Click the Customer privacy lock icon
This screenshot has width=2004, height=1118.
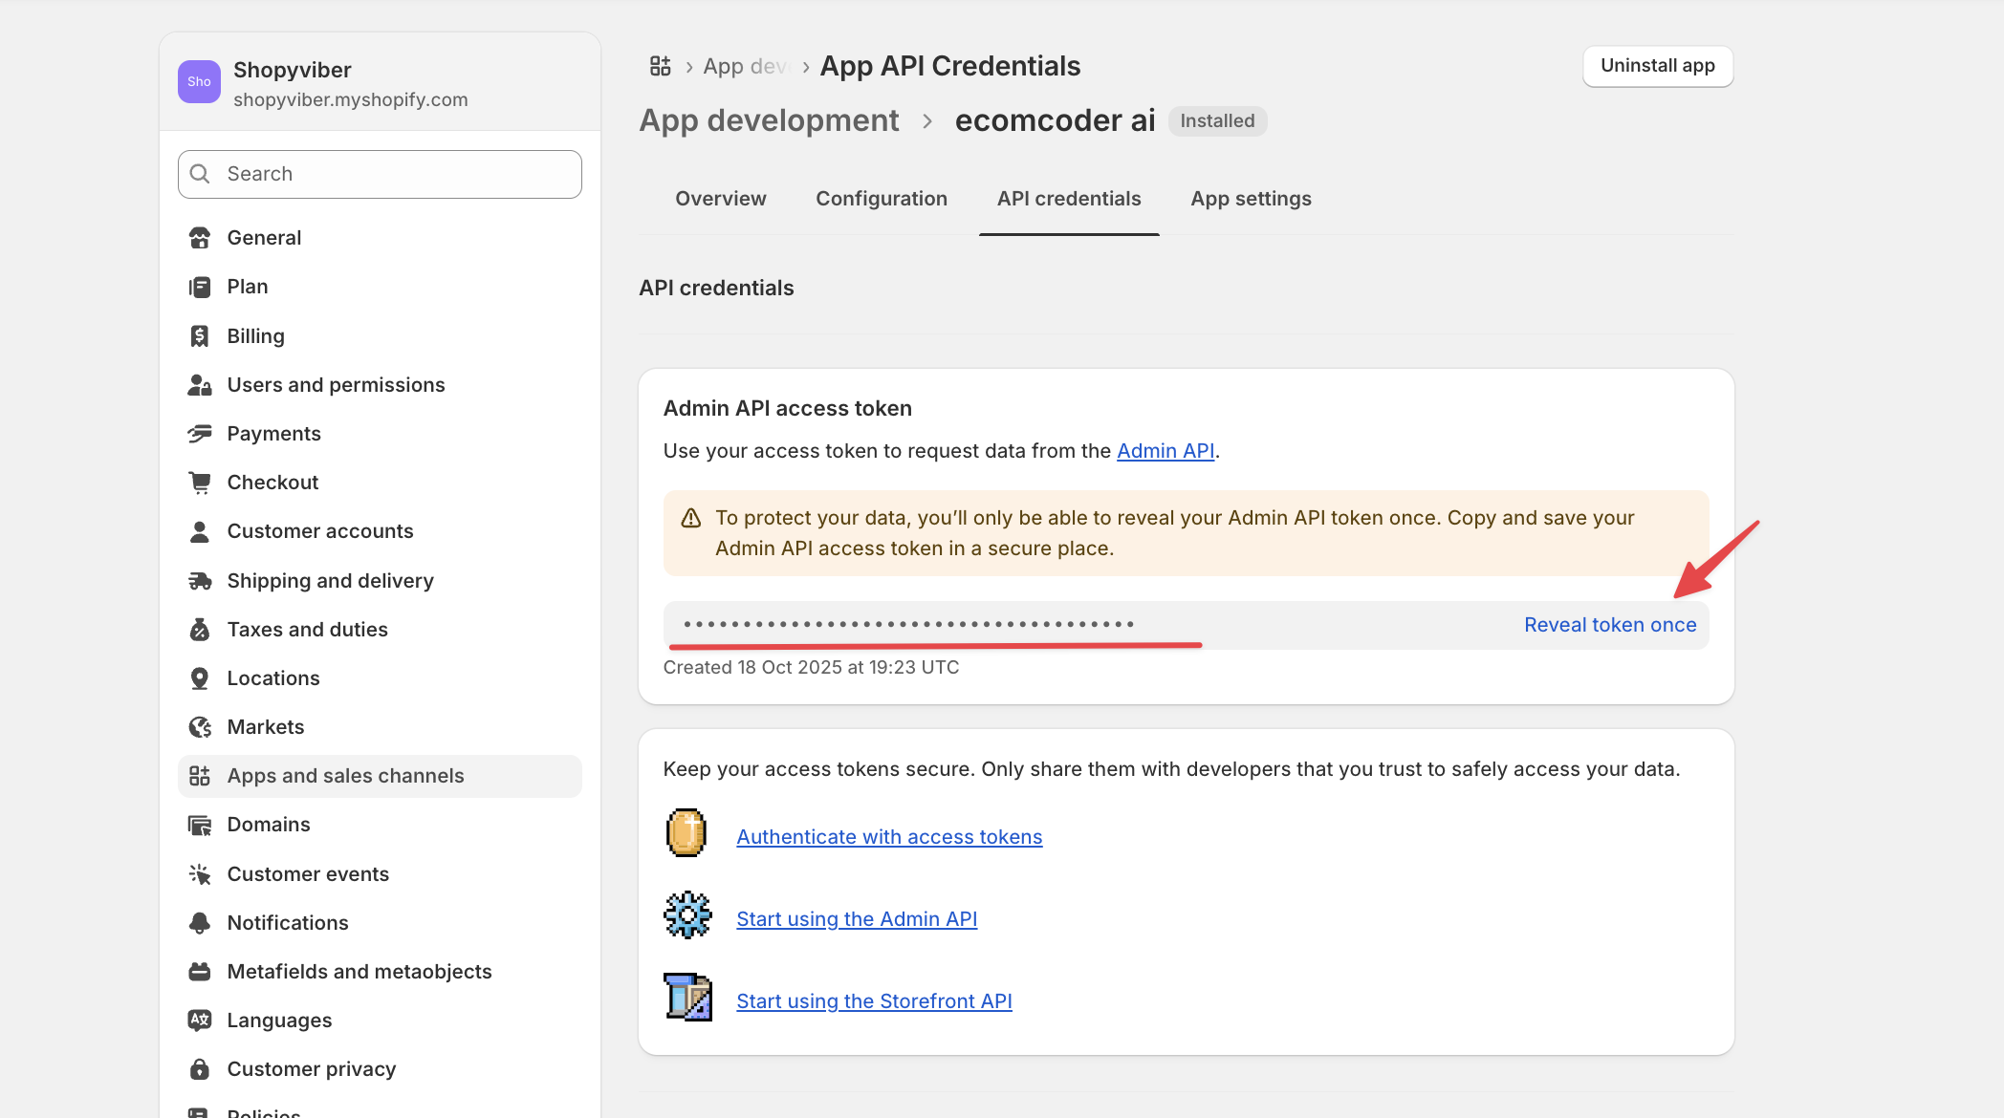(x=200, y=1069)
